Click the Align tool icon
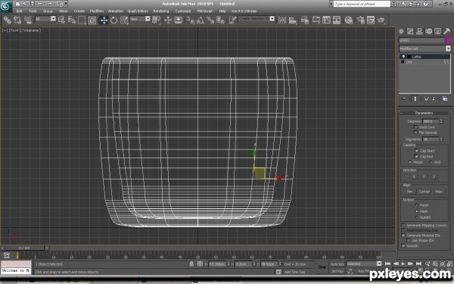This screenshot has width=454, height=284. pos(293,20)
